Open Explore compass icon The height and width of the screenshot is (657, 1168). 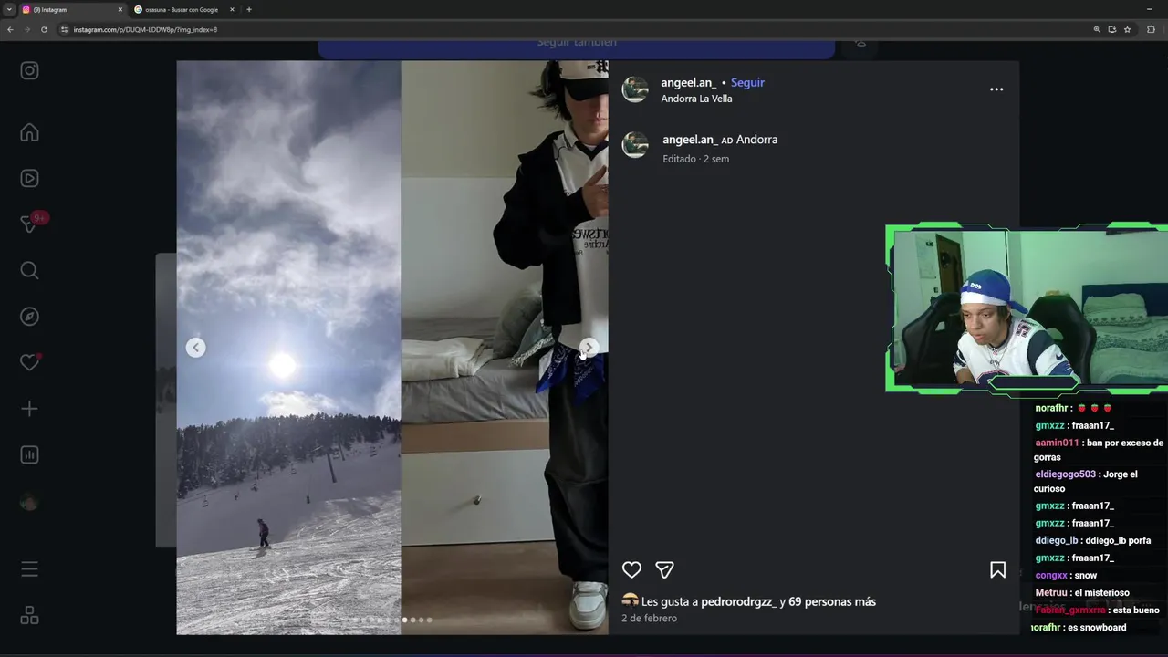[x=29, y=317]
